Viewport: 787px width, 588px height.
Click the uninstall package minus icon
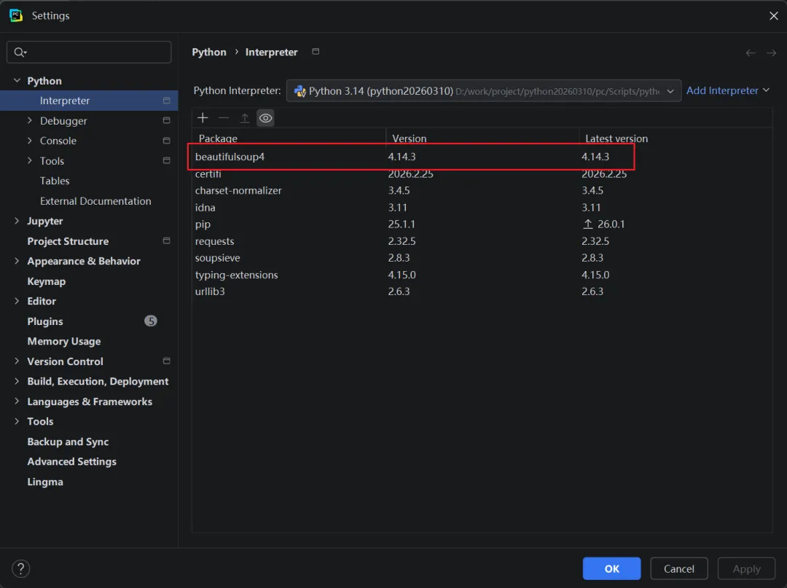point(224,118)
